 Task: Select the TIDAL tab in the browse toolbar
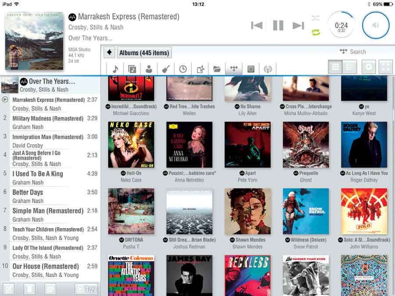(234, 69)
